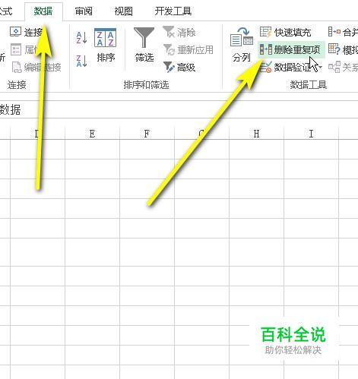Click the greyed 关系 relationships icon
This screenshot has width=358, height=379.
click(x=334, y=67)
